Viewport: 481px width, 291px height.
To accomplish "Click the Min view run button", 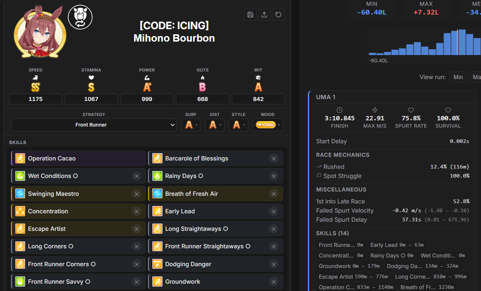I will pyautogui.click(x=458, y=77).
